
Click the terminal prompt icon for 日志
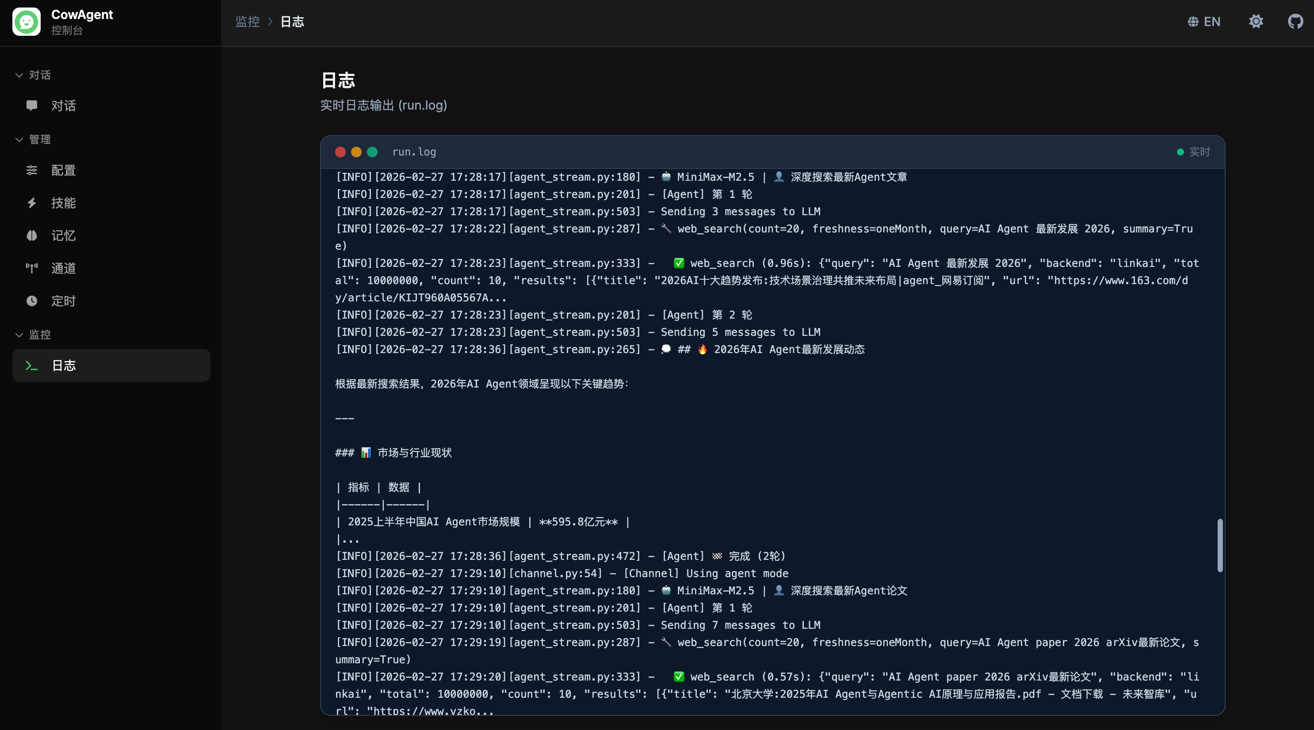(32, 365)
